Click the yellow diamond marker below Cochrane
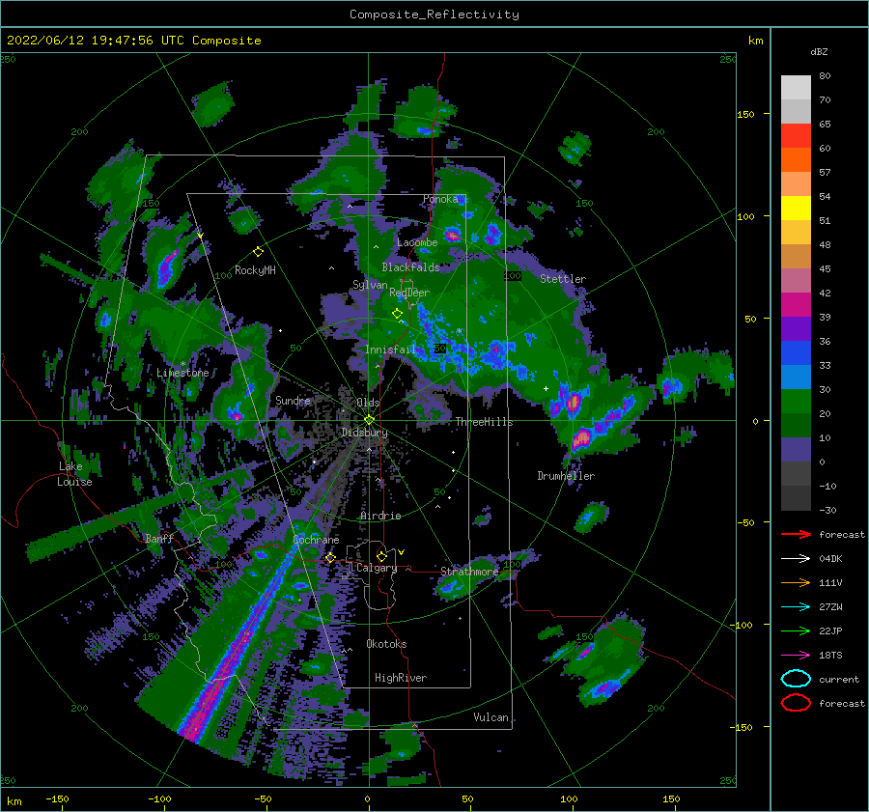The width and height of the screenshot is (869, 812). pos(330,557)
